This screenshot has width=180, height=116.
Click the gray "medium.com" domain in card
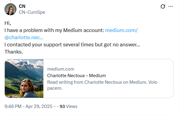click(61, 69)
